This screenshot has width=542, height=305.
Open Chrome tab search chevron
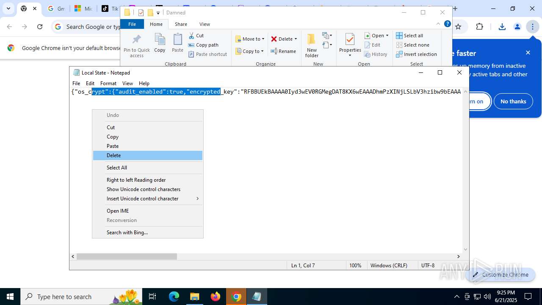[8, 8]
